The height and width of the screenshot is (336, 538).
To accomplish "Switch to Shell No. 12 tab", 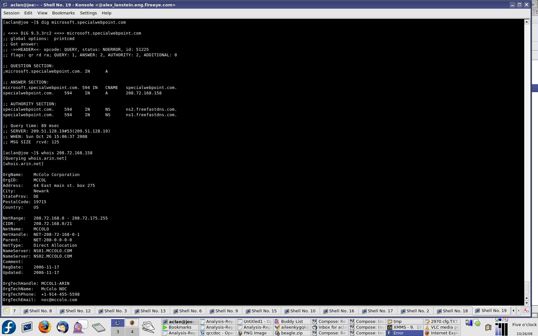I will pyautogui.click(x=76, y=311).
